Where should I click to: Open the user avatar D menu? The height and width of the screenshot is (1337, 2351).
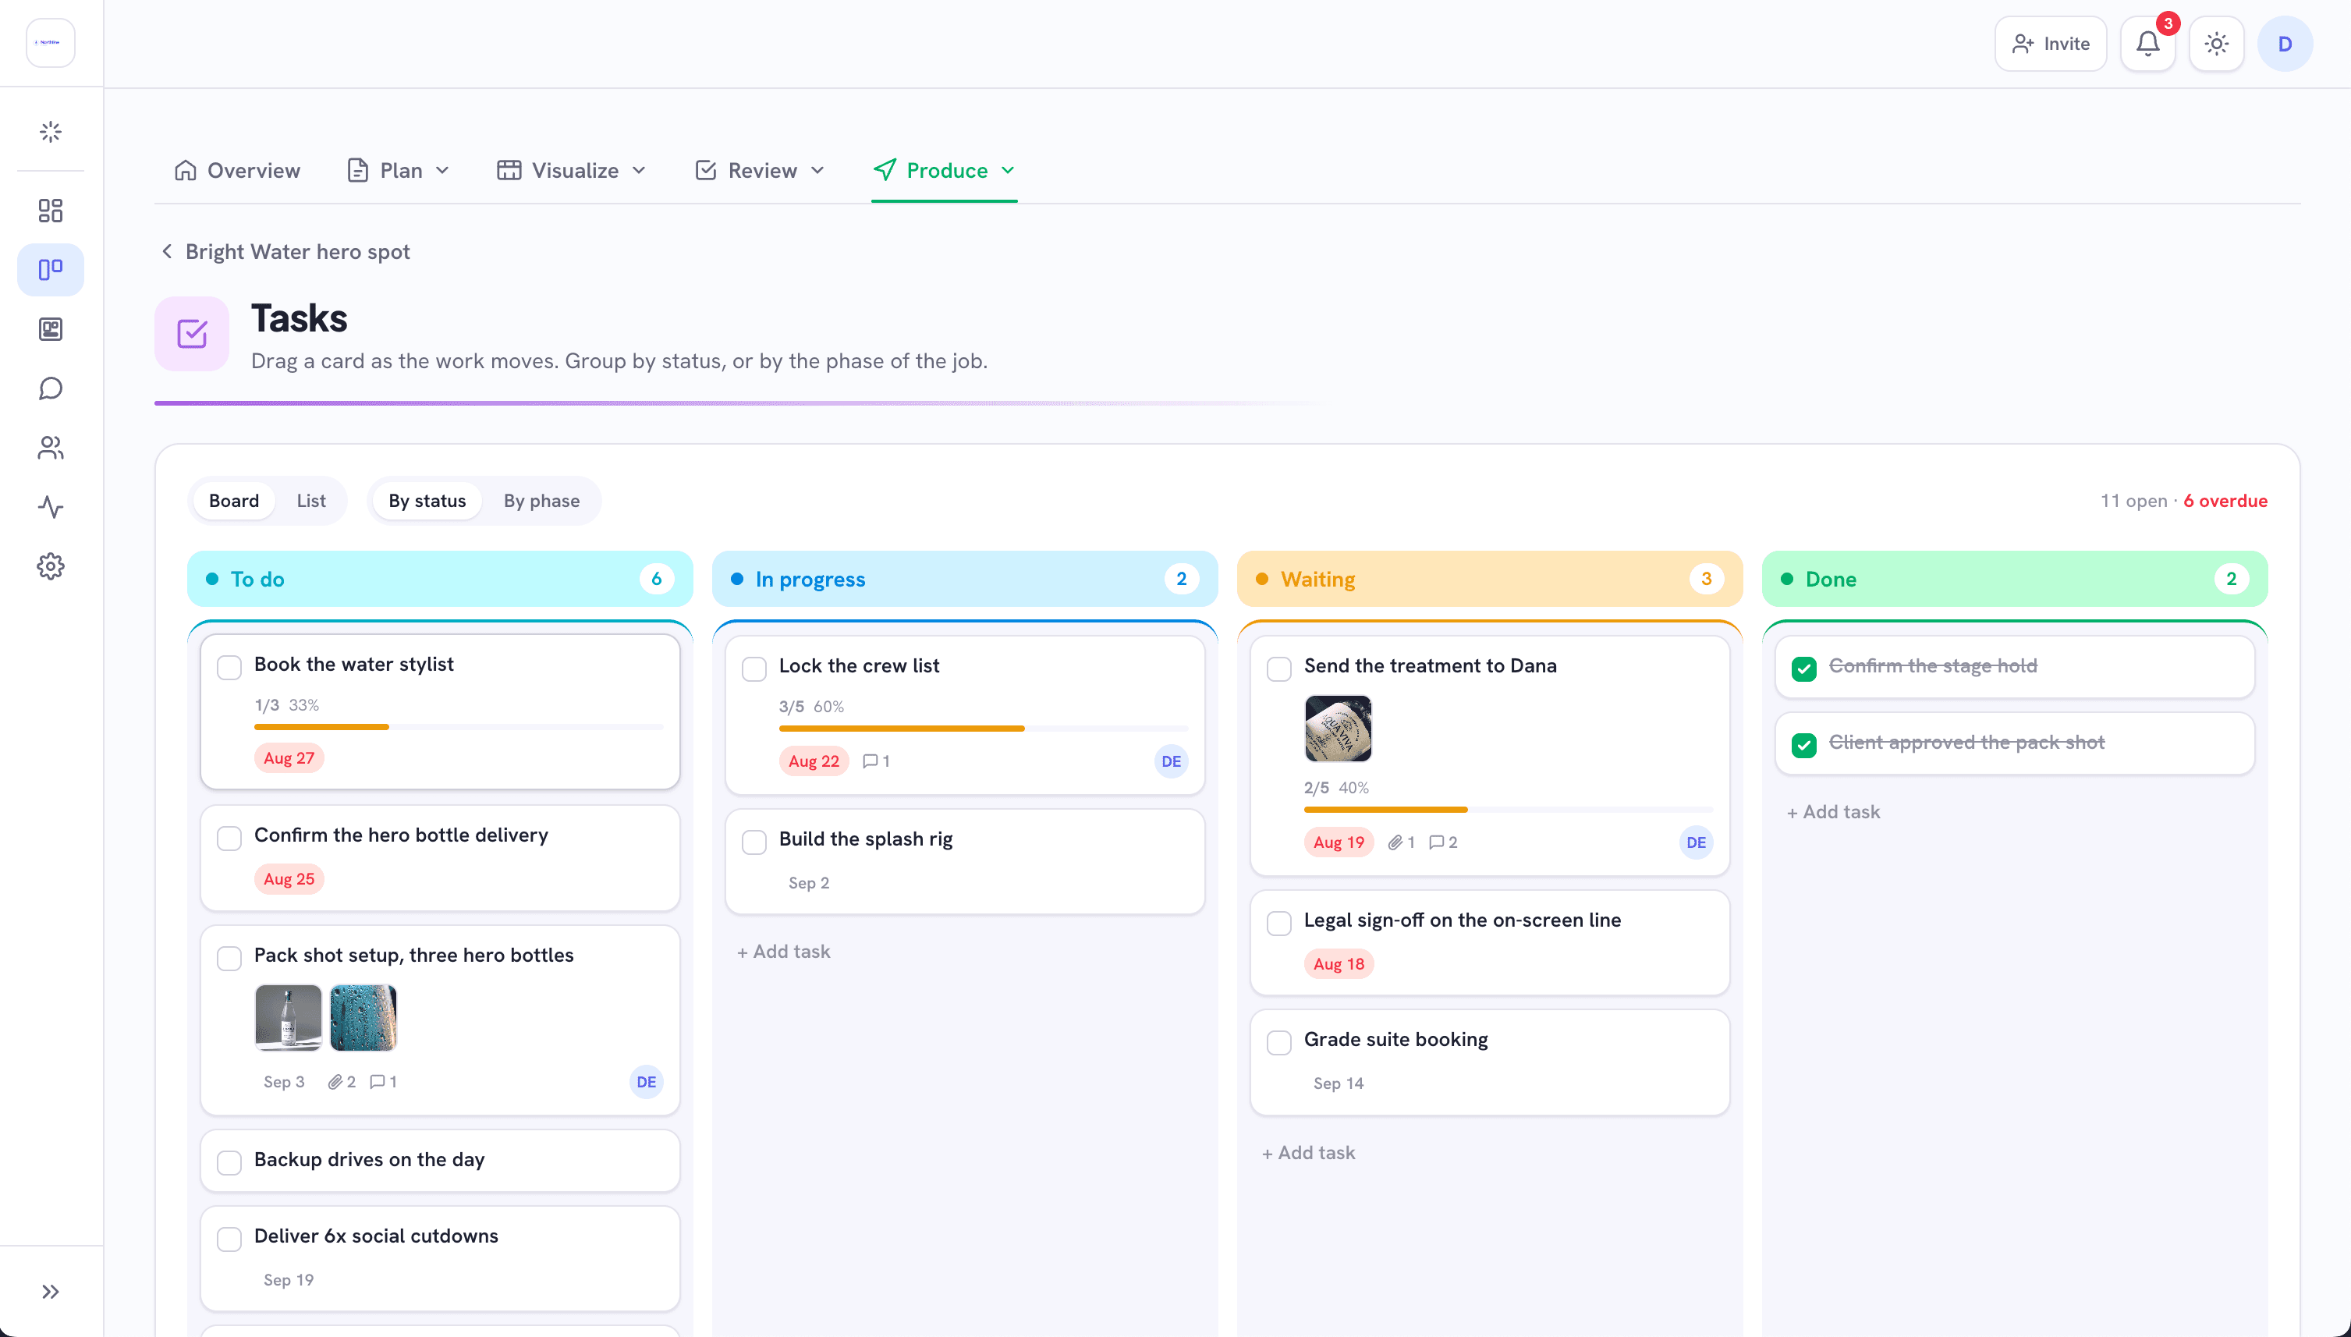click(2285, 43)
